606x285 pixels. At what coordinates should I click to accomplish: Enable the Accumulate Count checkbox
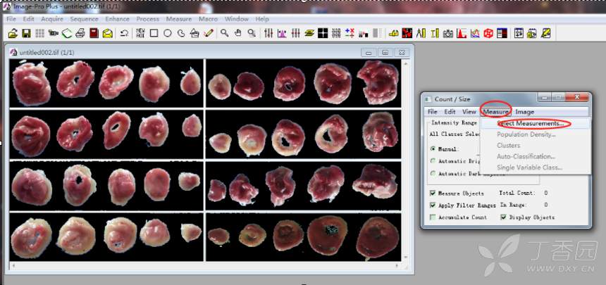(x=433, y=217)
